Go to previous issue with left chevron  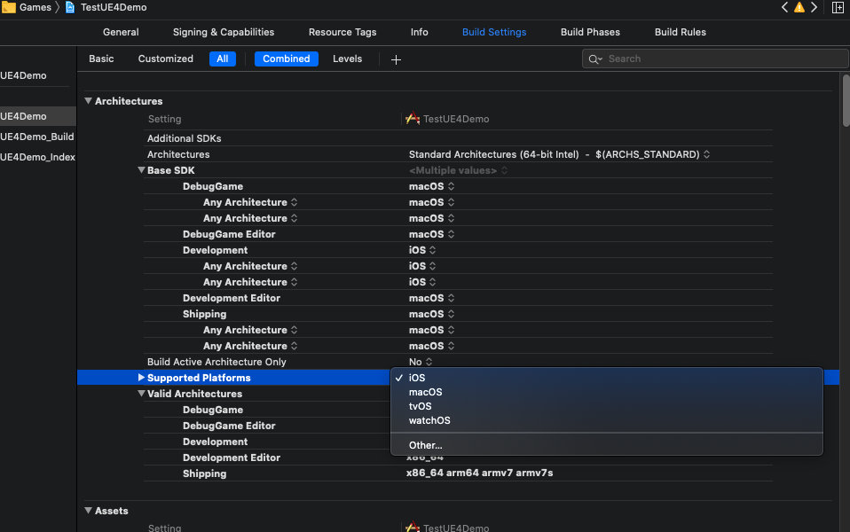pyautogui.click(x=784, y=8)
